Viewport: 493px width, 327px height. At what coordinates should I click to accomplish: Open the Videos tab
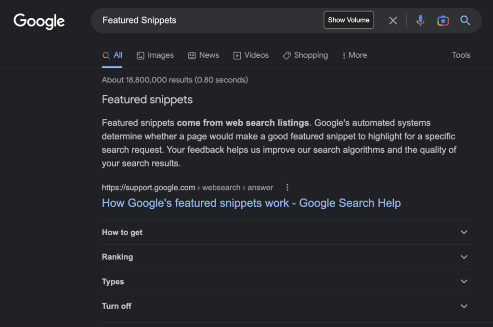click(x=251, y=55)
